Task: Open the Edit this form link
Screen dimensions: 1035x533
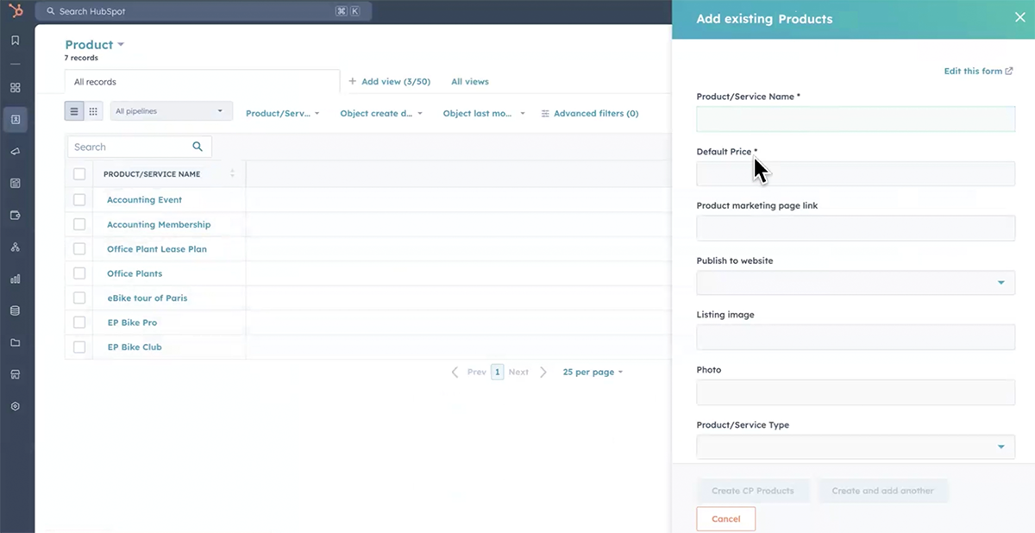Action: pyautogui.click(x=978, y=72)
